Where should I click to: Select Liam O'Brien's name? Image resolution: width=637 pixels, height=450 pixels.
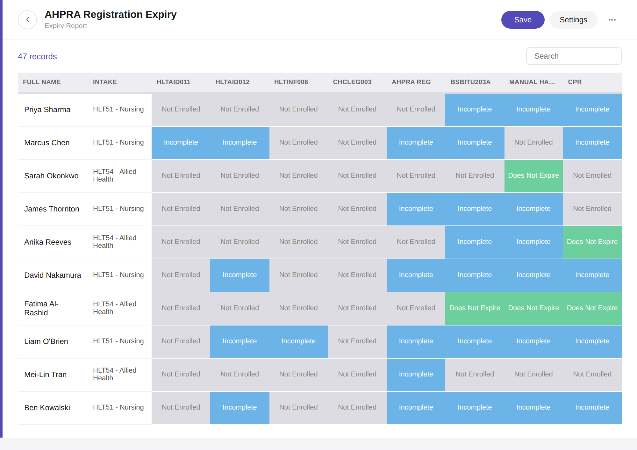pyautogui.click(x=46, y=341)
